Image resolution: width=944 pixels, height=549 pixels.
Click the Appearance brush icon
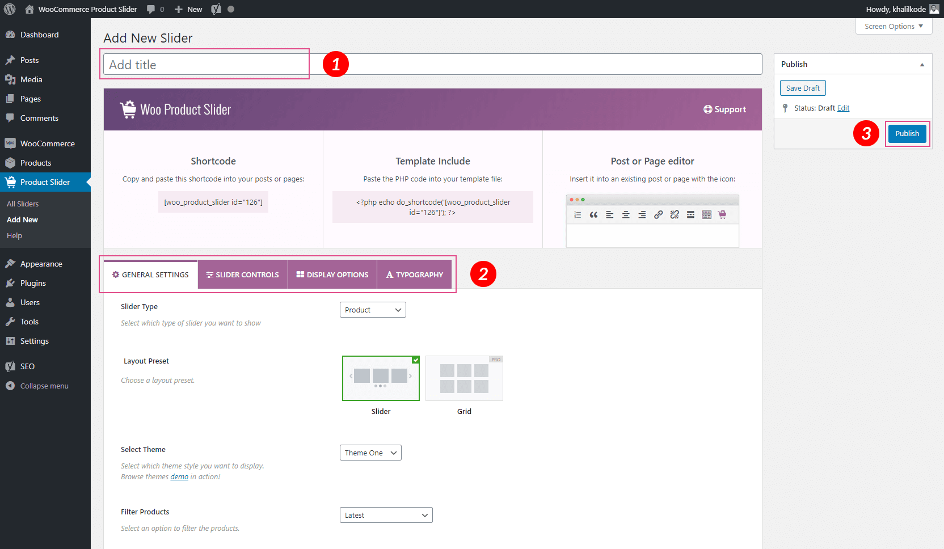coord(10,264)
